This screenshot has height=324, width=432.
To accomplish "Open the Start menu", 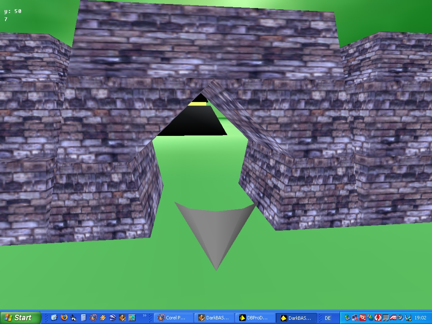I will pos(19,318).
